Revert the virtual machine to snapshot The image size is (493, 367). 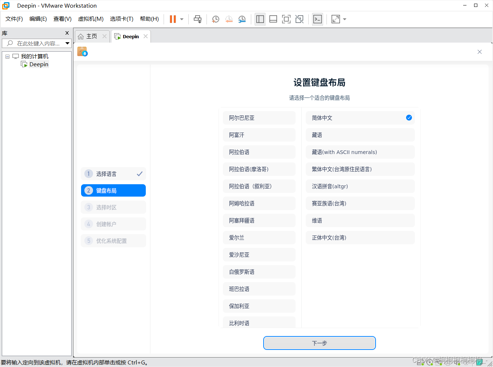coord(229,19)
